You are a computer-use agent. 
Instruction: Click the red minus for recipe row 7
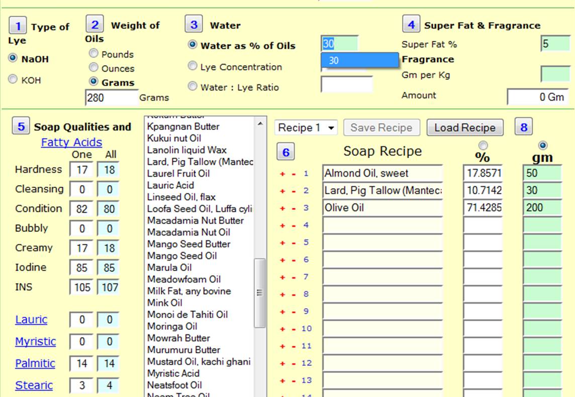coord(294,277)
